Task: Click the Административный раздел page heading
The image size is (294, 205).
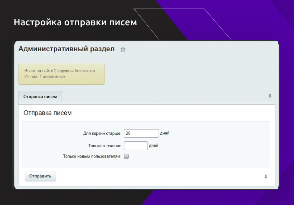Action: pyautogui.click(x=66, y=49)
